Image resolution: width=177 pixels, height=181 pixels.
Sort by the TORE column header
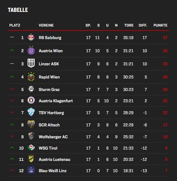pyautogui.click(x=129, y=25)
